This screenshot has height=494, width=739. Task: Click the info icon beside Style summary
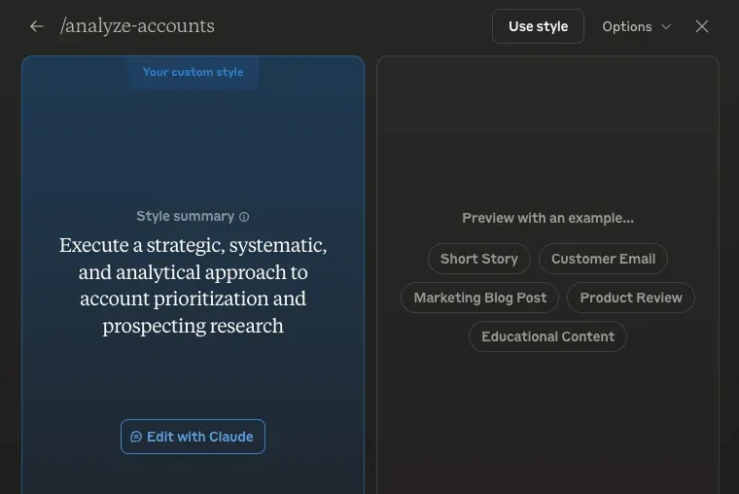pos(244,217)
